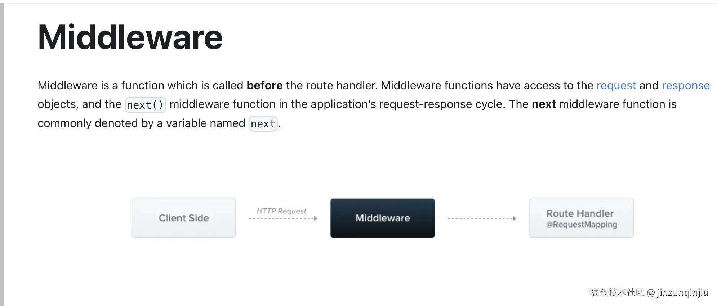Click the gray vertical bar on left edge
The image size is (717, 306).
click(2, 155)
